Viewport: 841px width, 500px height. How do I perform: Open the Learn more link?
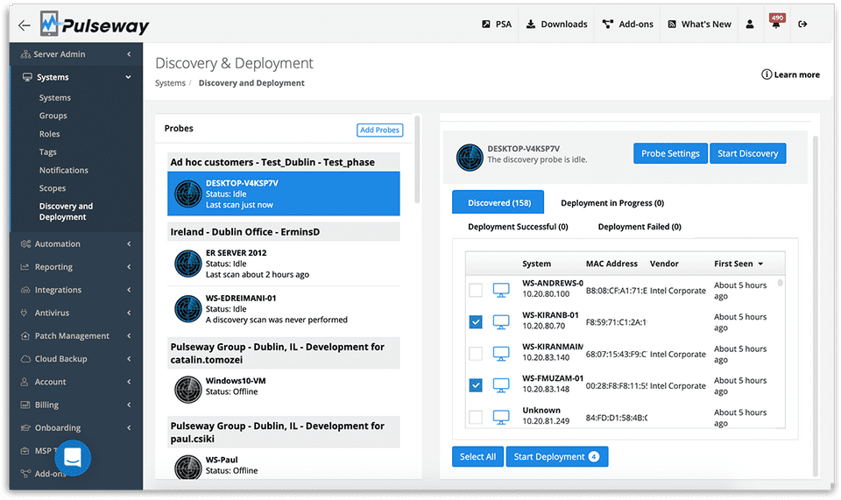click(790, 74)
